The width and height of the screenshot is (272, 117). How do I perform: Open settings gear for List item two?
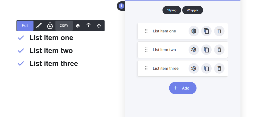point(194,50)
